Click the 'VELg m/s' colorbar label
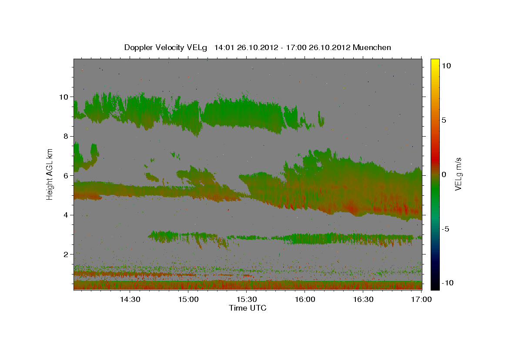Image resolution: width=522 pixels, height=348 pixels. pyautogui.click(x=458, y=174)
